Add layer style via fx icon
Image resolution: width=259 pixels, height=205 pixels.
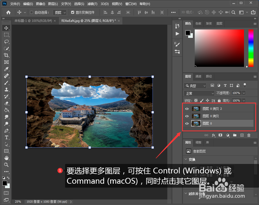tap(213, 135)
